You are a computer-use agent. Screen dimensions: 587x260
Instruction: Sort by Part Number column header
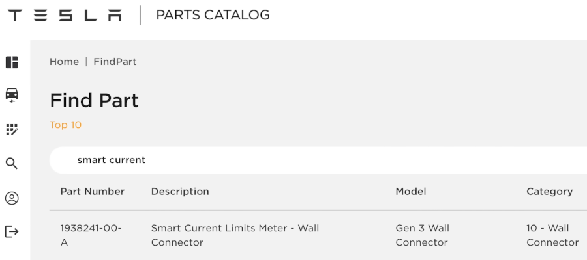point(92,192)
